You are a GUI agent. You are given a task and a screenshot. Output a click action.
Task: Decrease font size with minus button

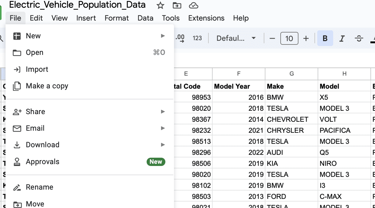click(272, 38)
